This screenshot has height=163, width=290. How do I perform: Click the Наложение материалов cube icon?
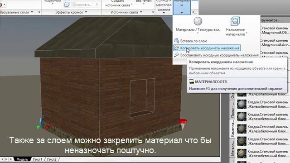(x=235, y=21)
